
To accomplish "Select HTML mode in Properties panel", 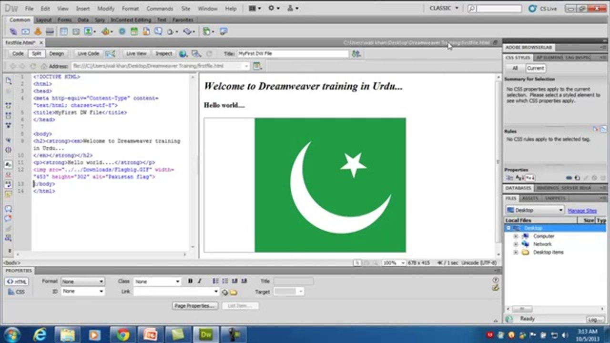I will click(17, 282).
